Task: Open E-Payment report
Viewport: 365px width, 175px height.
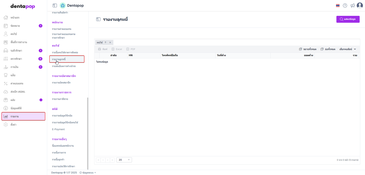Action: click(58, 129)
